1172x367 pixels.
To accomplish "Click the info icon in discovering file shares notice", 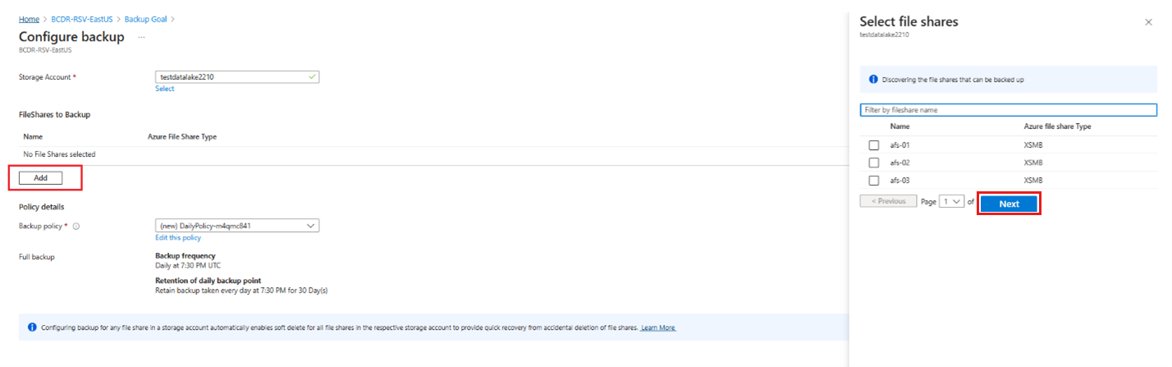I will [x=873, y=80].
